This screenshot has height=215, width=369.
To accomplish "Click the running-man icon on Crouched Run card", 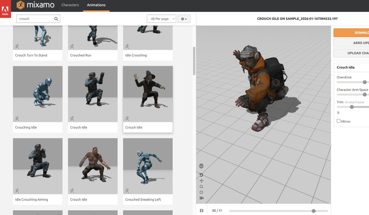I will tap(72, 46).
